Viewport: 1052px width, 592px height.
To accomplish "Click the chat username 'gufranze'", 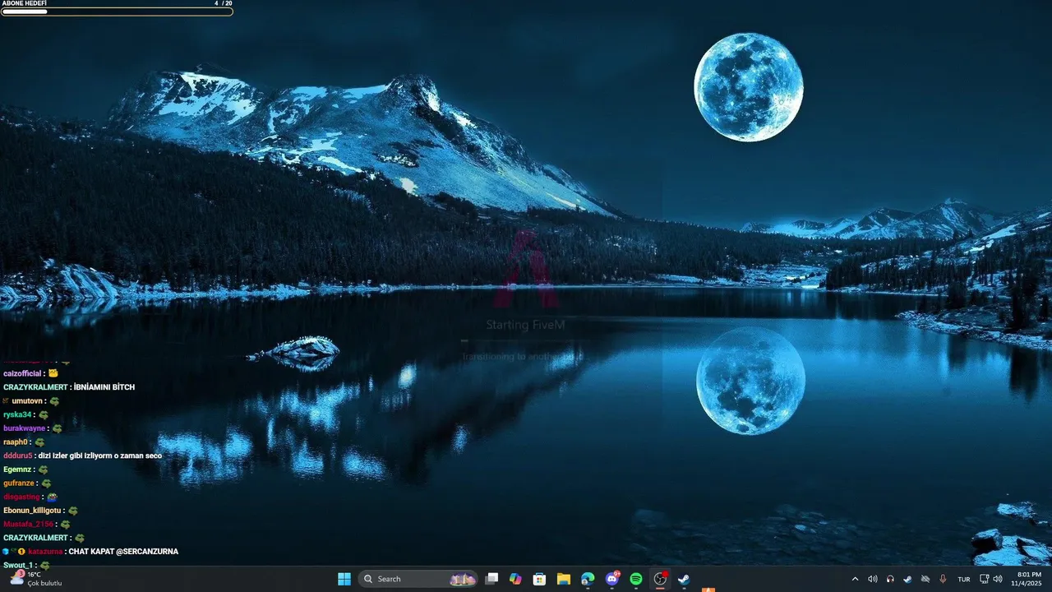I will pyautogui.click(x=19, y=483).
